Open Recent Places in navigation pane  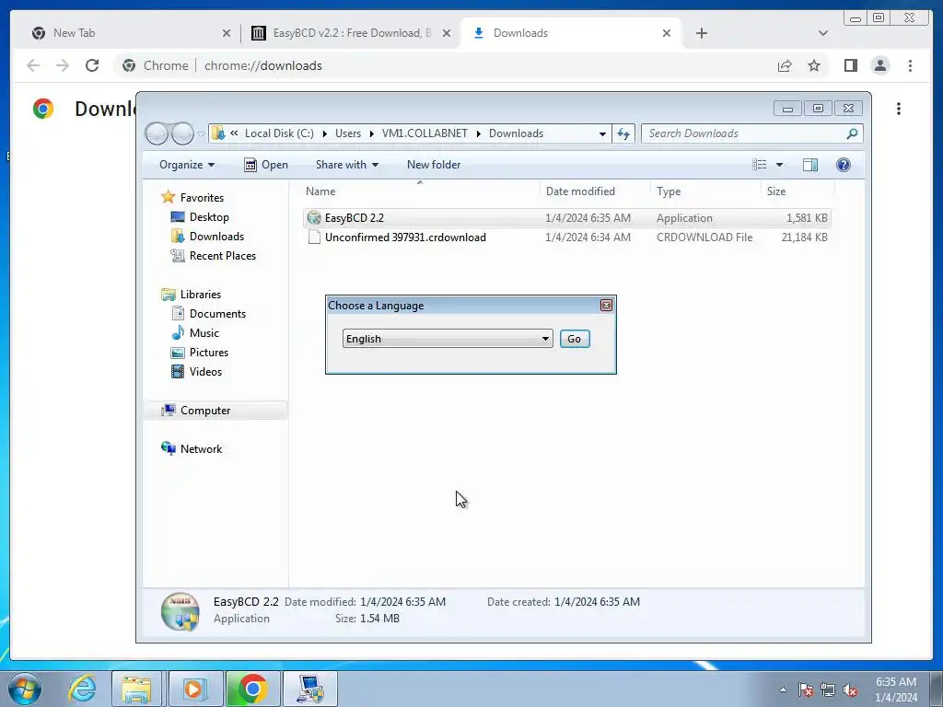[x=223, y=256]
